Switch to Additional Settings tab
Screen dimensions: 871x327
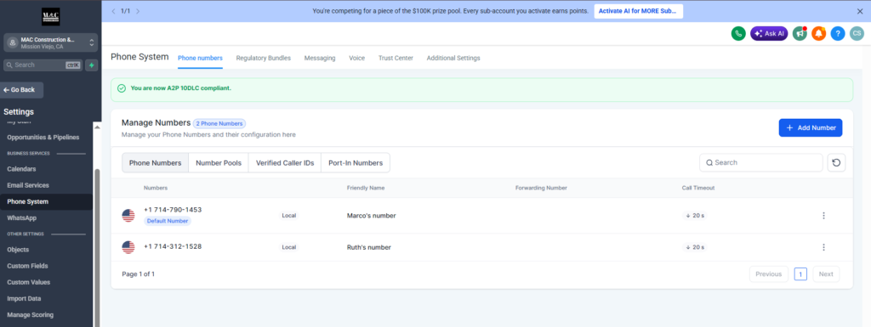tap(453, 59)
